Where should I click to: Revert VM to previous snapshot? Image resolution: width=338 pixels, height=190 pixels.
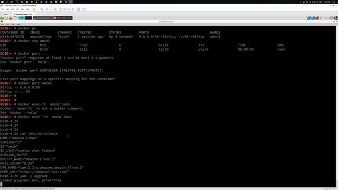[x=51, y=9]
